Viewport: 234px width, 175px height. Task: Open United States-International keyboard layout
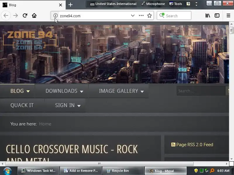pyautogui.click(x=113, y=4)
